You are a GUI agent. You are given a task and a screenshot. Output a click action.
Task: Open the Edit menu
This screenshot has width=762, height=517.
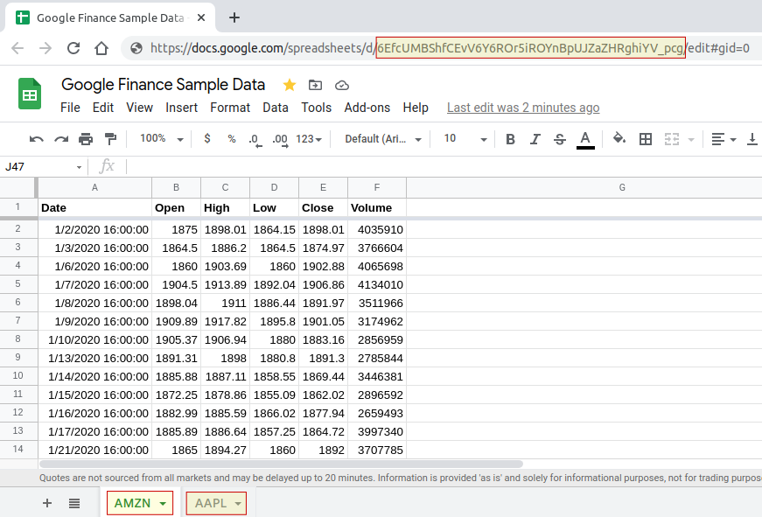[103, 108]
